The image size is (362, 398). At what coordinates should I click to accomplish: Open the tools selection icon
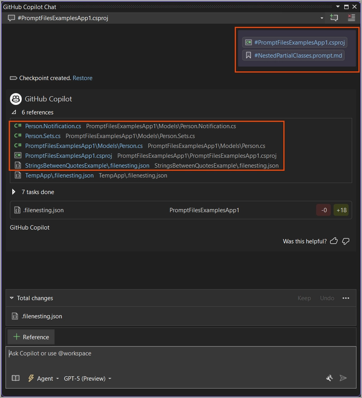(329, 378)
